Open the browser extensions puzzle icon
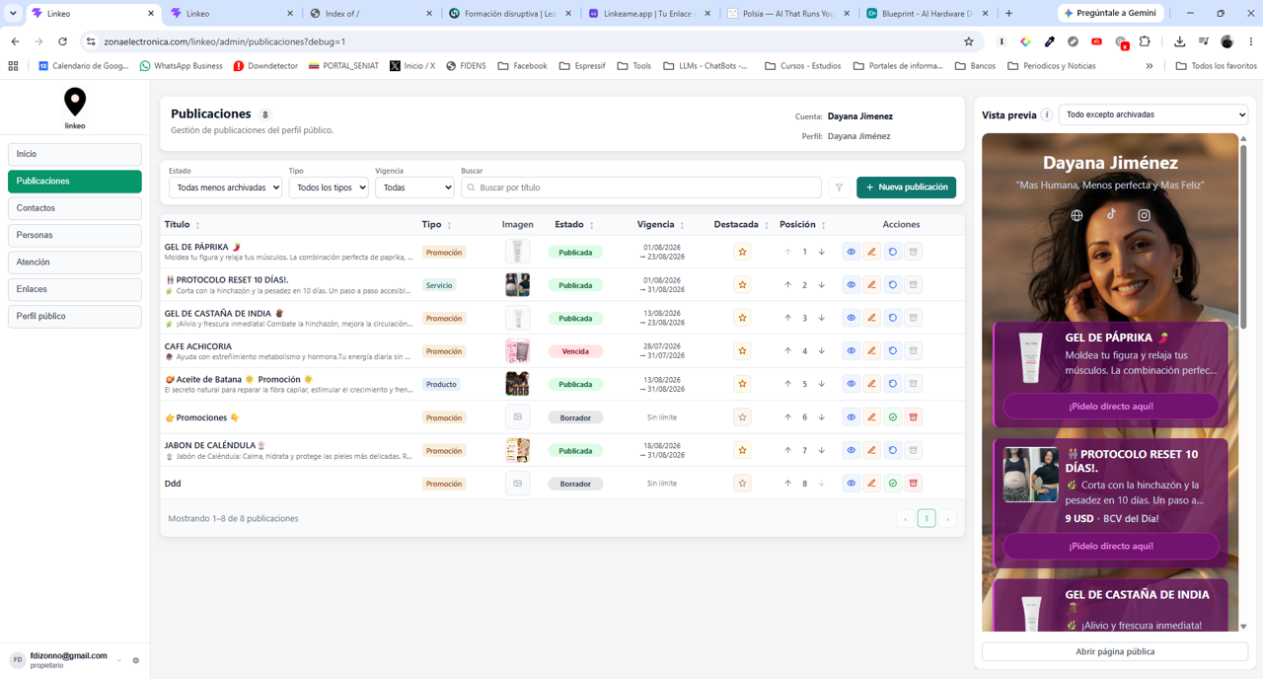The image size is (1263, 679). click(1145, 41)
